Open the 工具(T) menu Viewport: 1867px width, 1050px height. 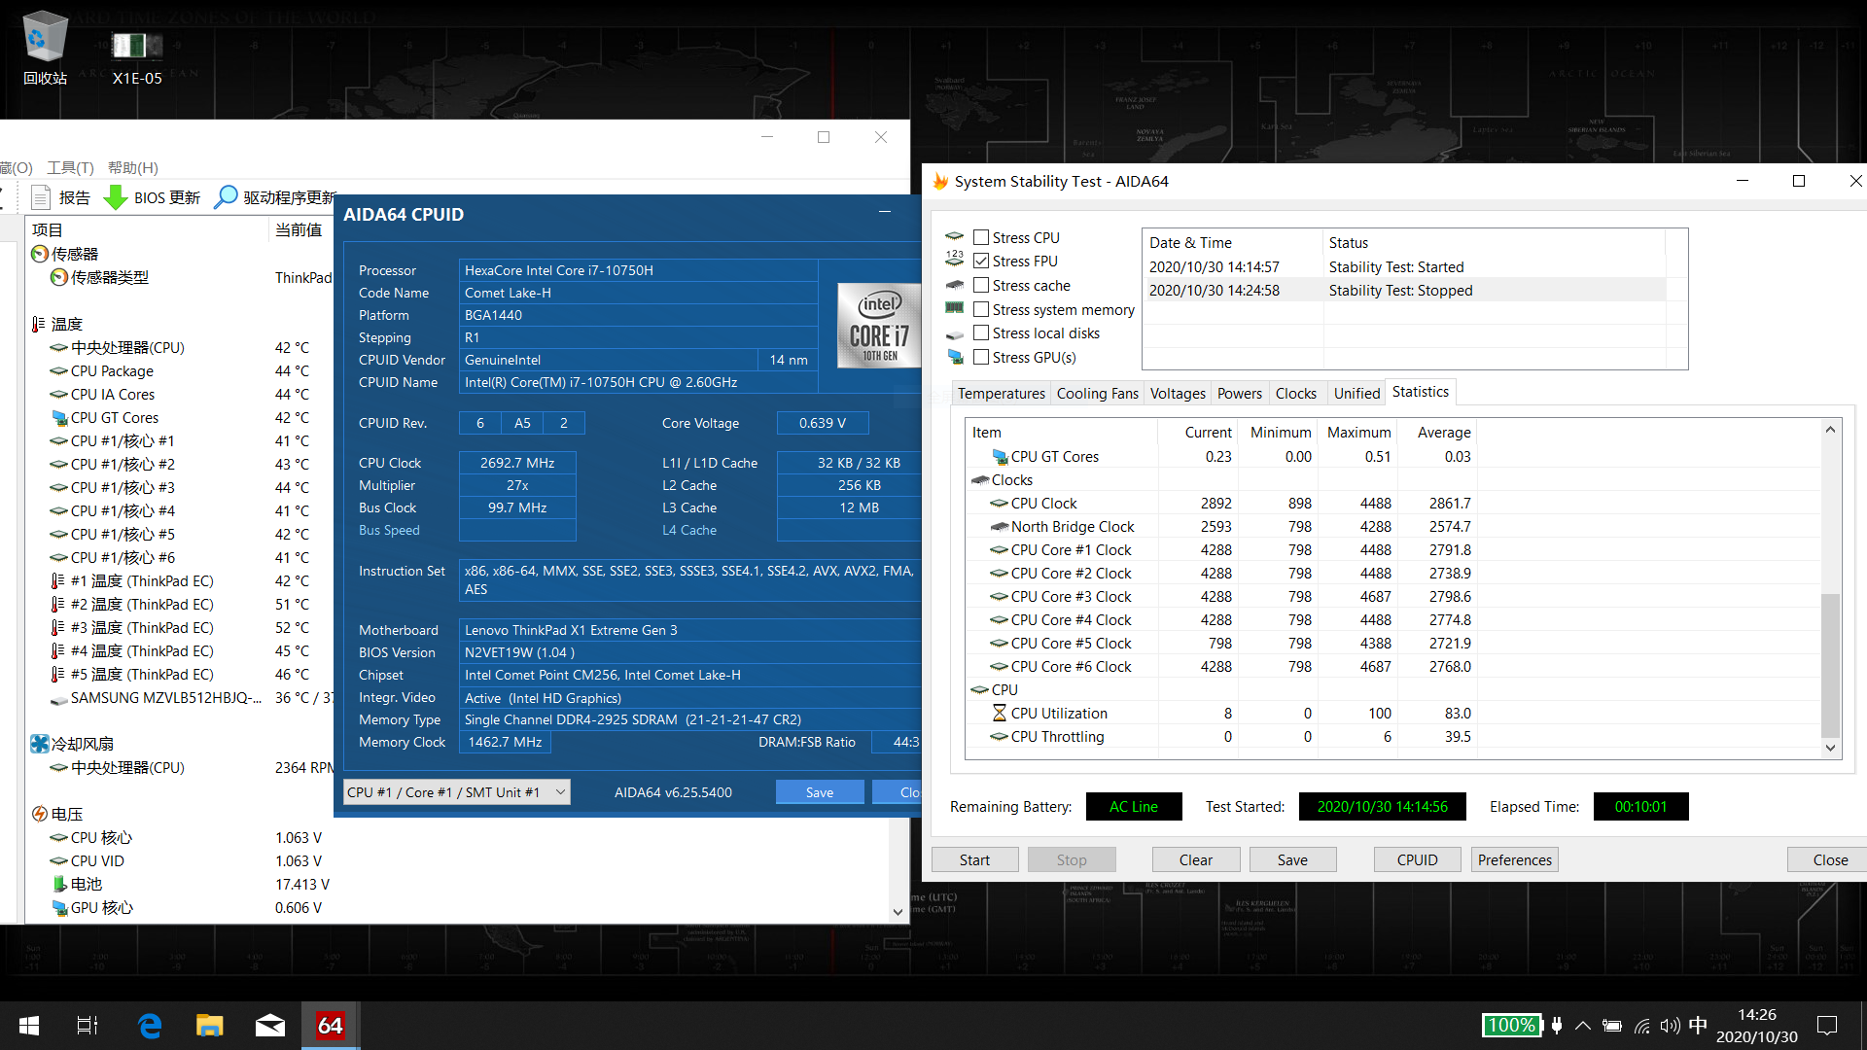click(x=71, y=167)
